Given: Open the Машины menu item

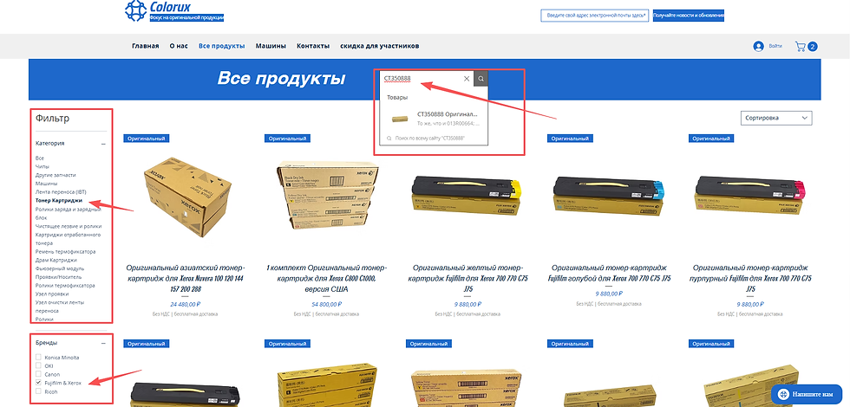Looking at the screenshot, I should [x=271, y=46].
